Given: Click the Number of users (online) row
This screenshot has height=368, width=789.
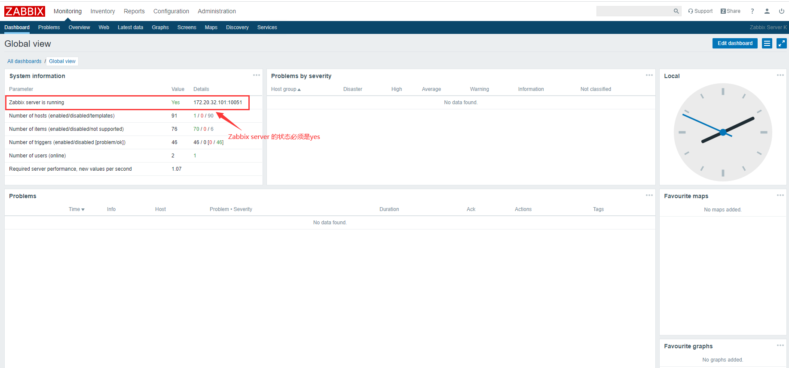Looking at the screenshot, I should (x=134, y=156).
